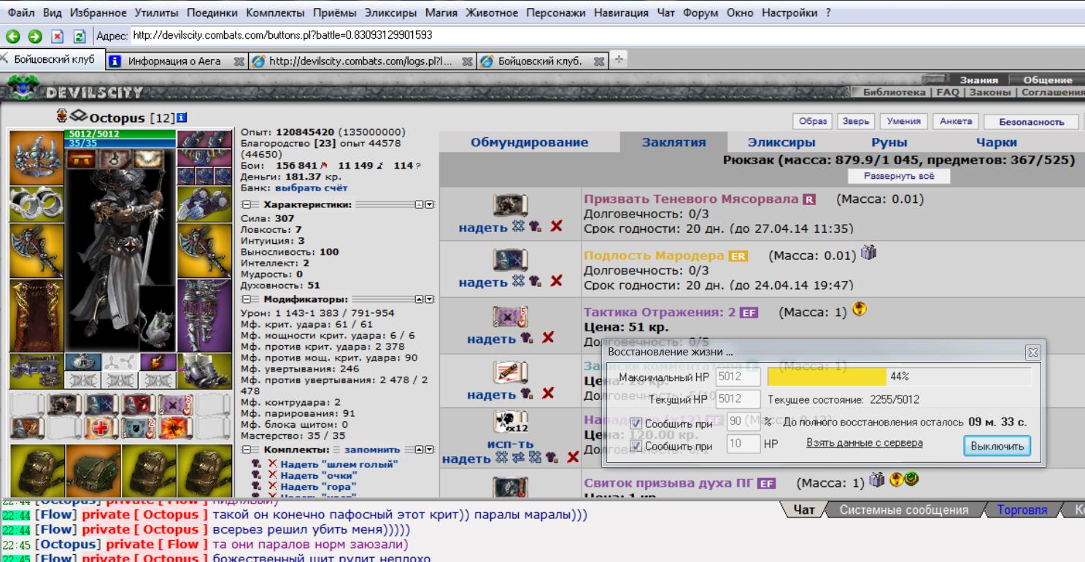Click the Текущий HP input field
The width and height of the screenshot is (1085, 562).
[740, 399]
